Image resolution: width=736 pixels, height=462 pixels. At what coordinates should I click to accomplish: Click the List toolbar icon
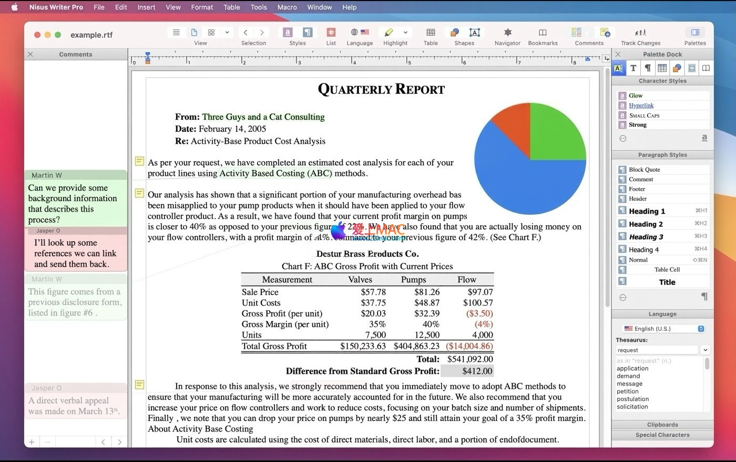pyautogui.click(x=331, y=33)
